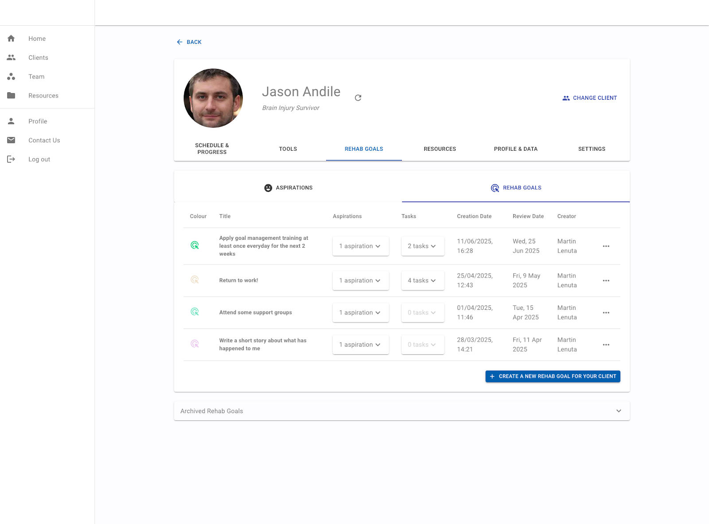Screen dimensions: 709x524
Task: Click the orange colour icon of Return to work!
Action: [x=195, y=280]
